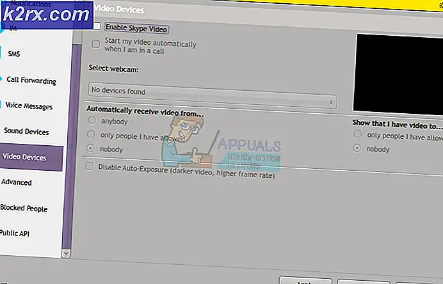Open Blocked People in the sidebar
Image resolution: width=443 pixels, height=284 pixels.
(x=24, y=208)
